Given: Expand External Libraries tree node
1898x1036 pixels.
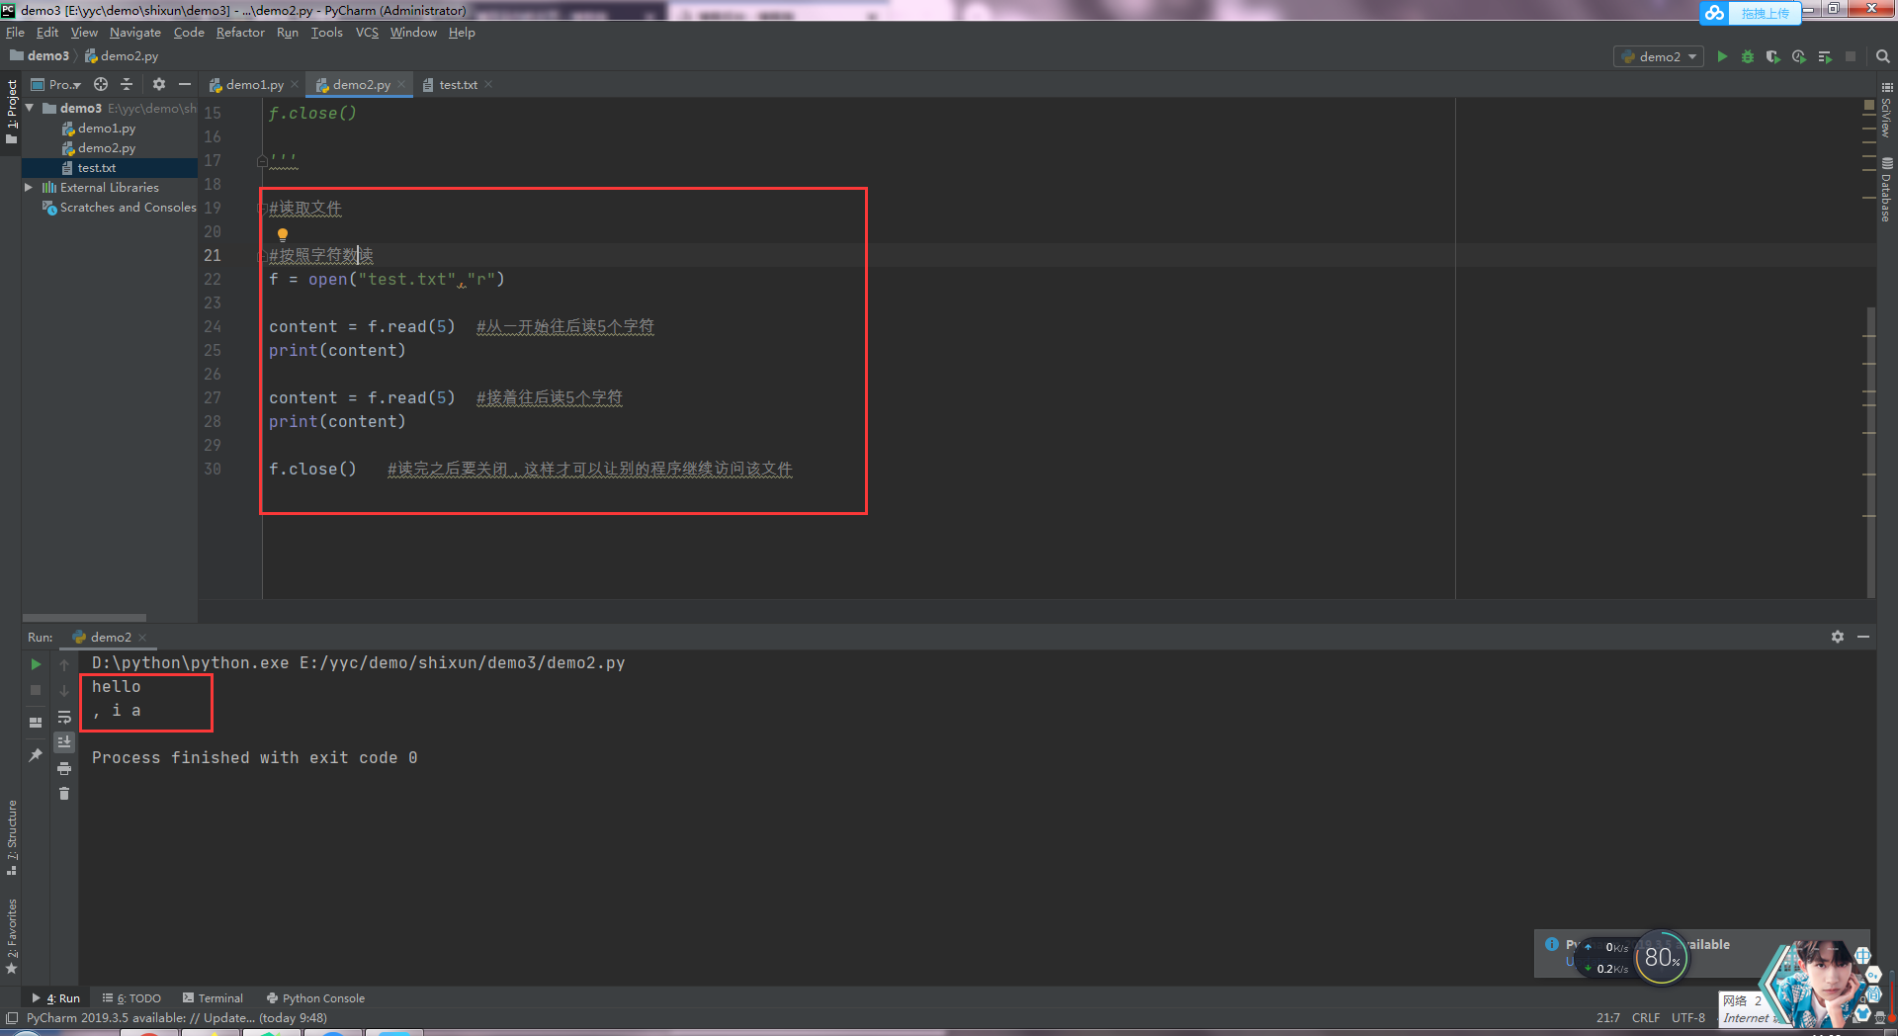Looking at the screenshot, I should [30, 187].
